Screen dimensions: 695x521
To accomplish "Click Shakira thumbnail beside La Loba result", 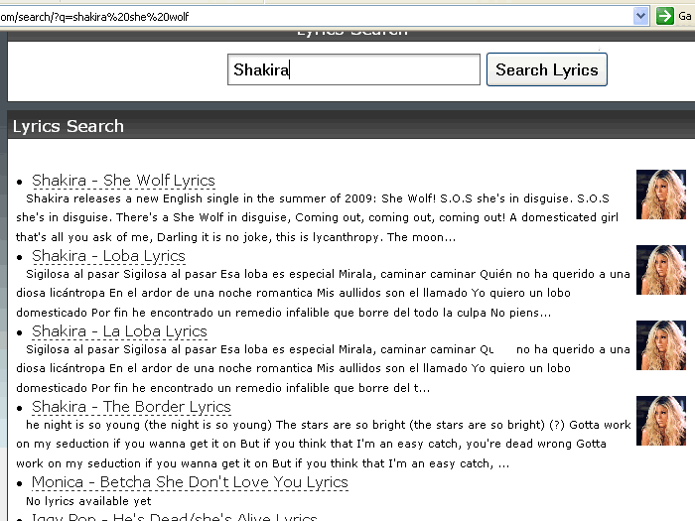I will click(661, 345).
